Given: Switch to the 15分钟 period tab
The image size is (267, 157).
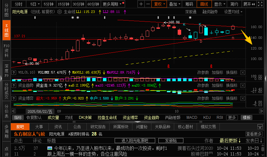Looking at the screenshot, I should [63, 4].
